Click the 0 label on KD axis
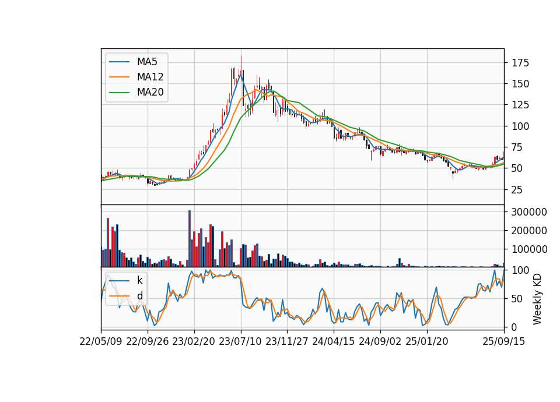The image size is (560, 402). click(x=514, y=327)
